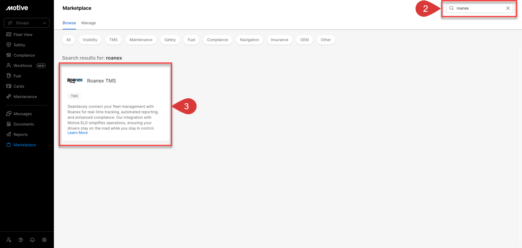Click the "Search results for: roanex" heading
Viewport: 522px width, 248px height.
92,58
